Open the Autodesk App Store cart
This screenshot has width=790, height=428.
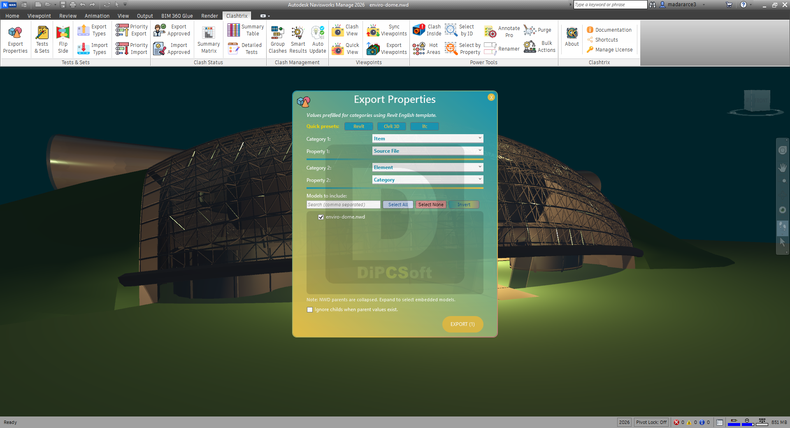[x=729, y=5]
